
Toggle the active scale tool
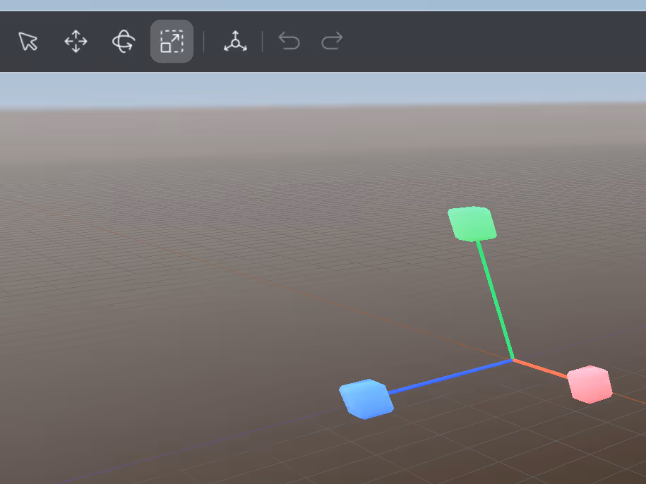point(172,41)
